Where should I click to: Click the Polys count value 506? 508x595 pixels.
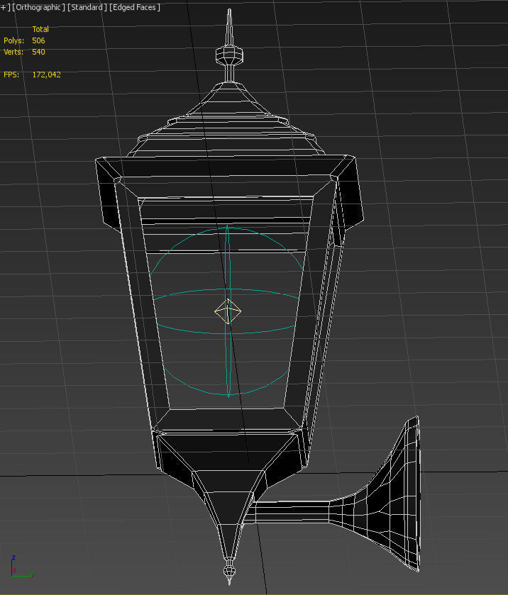coord(38,40)
